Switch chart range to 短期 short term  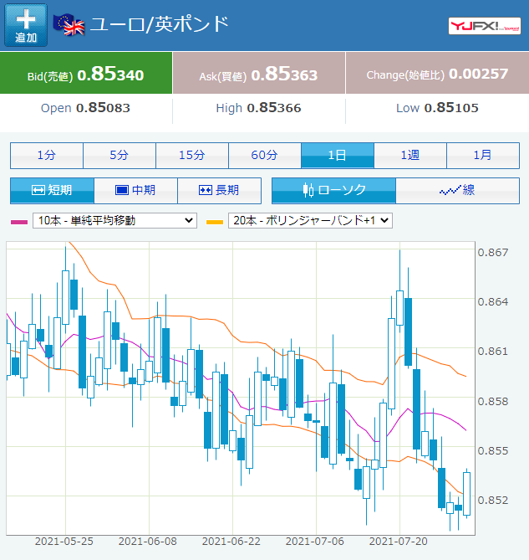[52, 190]
